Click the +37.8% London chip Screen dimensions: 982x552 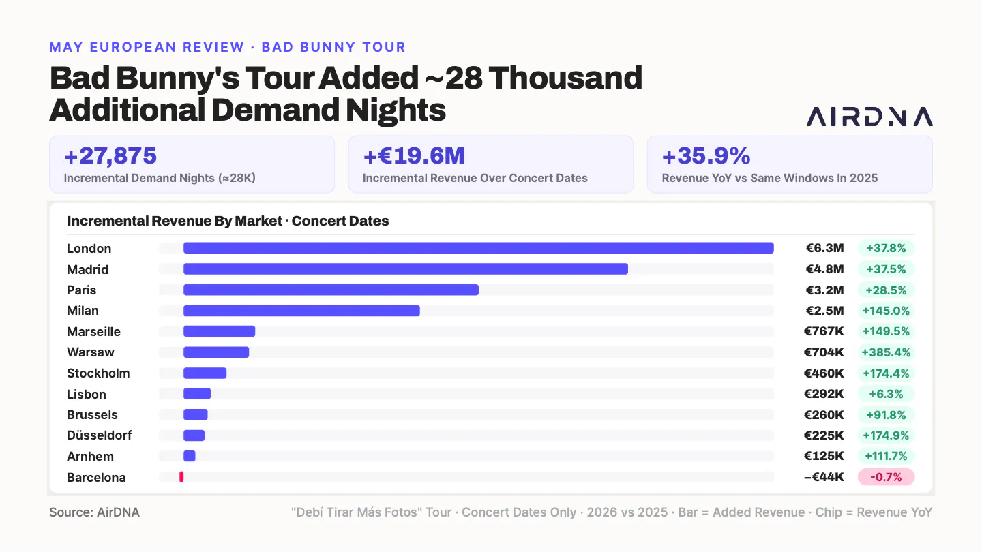pos(886,249)
